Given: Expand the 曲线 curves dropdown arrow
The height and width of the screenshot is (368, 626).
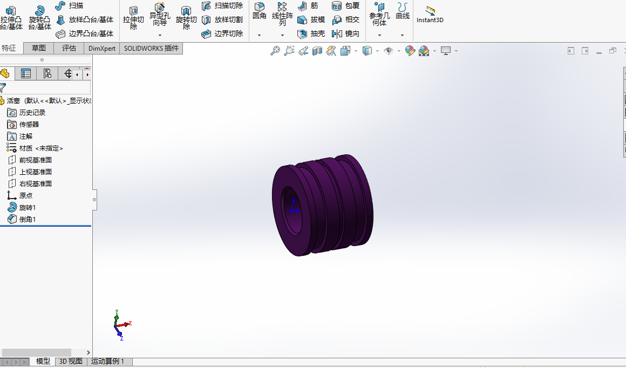Looking at the screenshot, I should point(402,35).
